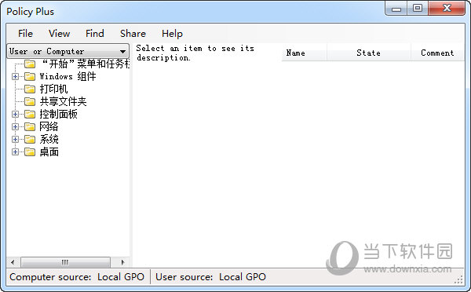Screen dimensions: 471x292
Task: Click the folder icon beside 网络
Action: (30, 127)
